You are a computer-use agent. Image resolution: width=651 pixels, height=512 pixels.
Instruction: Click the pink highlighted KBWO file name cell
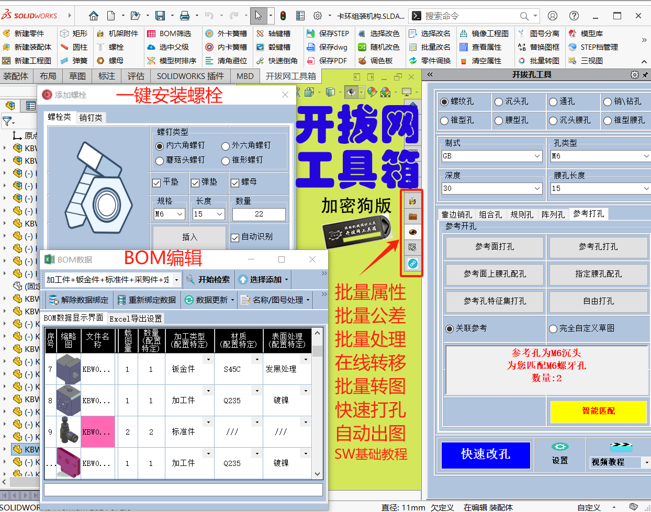[x=98, y=431]
